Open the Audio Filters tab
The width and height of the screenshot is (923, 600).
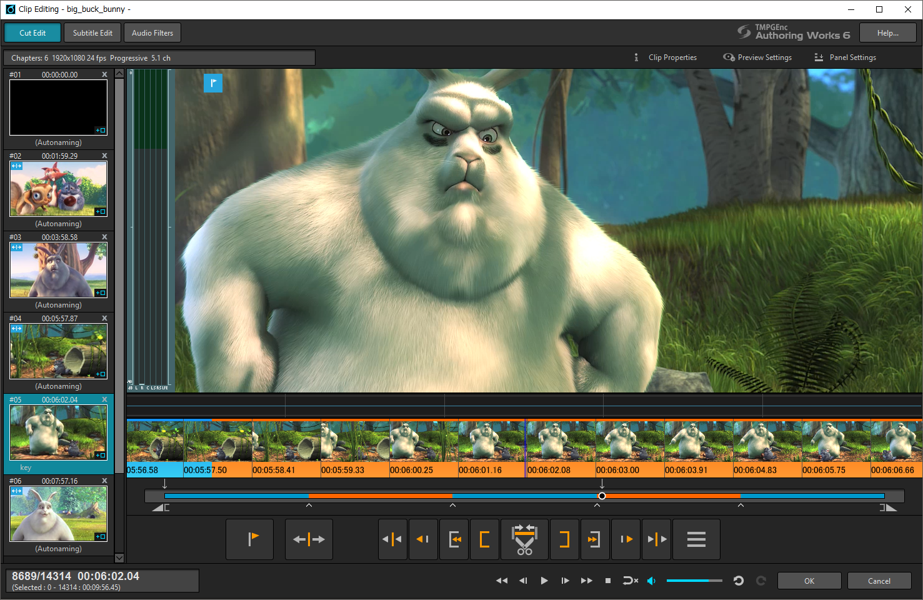point(152,32)
